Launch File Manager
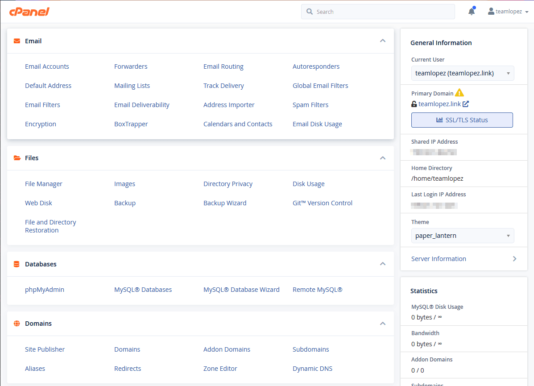 tap(44, 184)
